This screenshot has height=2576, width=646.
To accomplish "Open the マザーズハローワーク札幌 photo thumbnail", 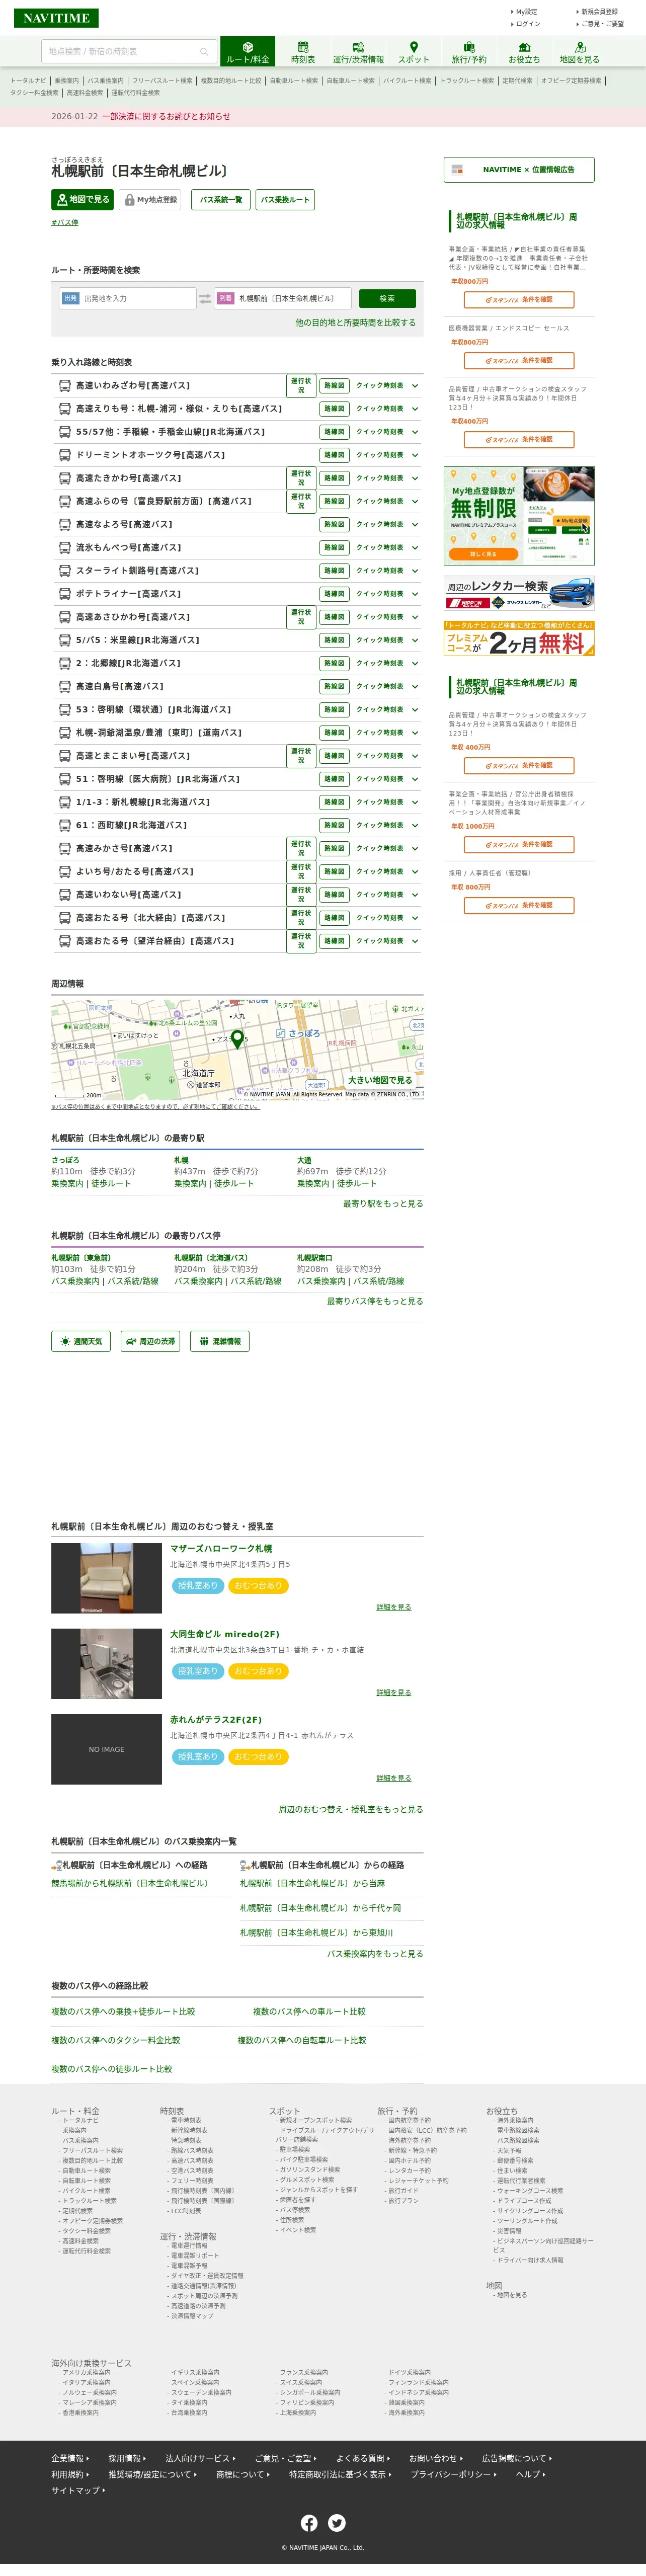I will [107, 1577].
